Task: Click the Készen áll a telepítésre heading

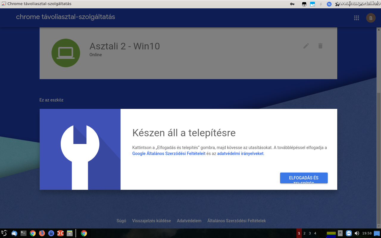Action: (x=184, y=133)
